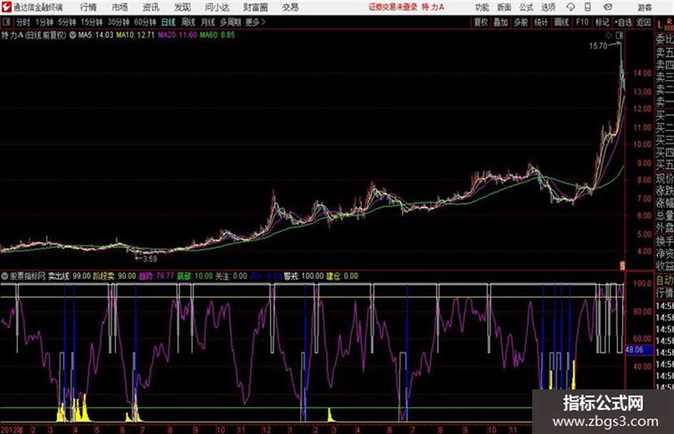The image size is (674, 434).
Task: Select the 多周期 tab
Action: (x=230, y=22)
